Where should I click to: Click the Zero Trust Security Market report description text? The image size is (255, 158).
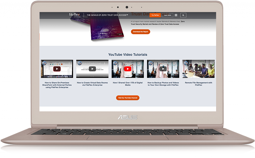point(158,23)
